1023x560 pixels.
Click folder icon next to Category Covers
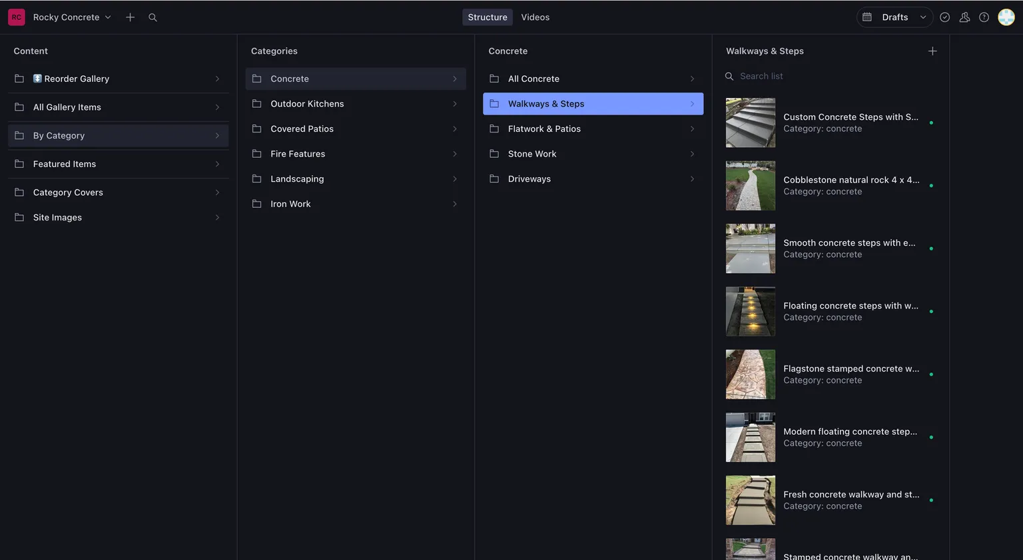19,192
